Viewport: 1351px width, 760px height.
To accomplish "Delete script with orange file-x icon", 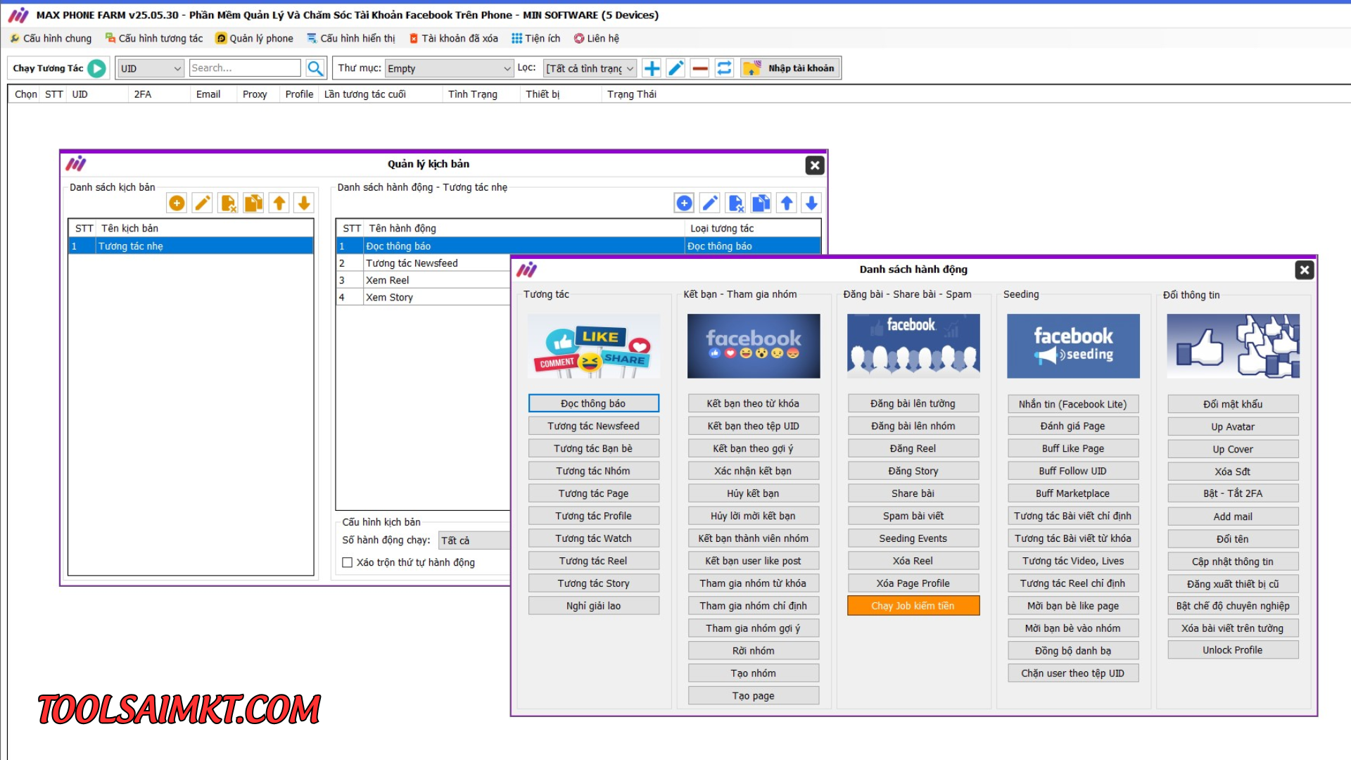I will [x=228, y=203].
